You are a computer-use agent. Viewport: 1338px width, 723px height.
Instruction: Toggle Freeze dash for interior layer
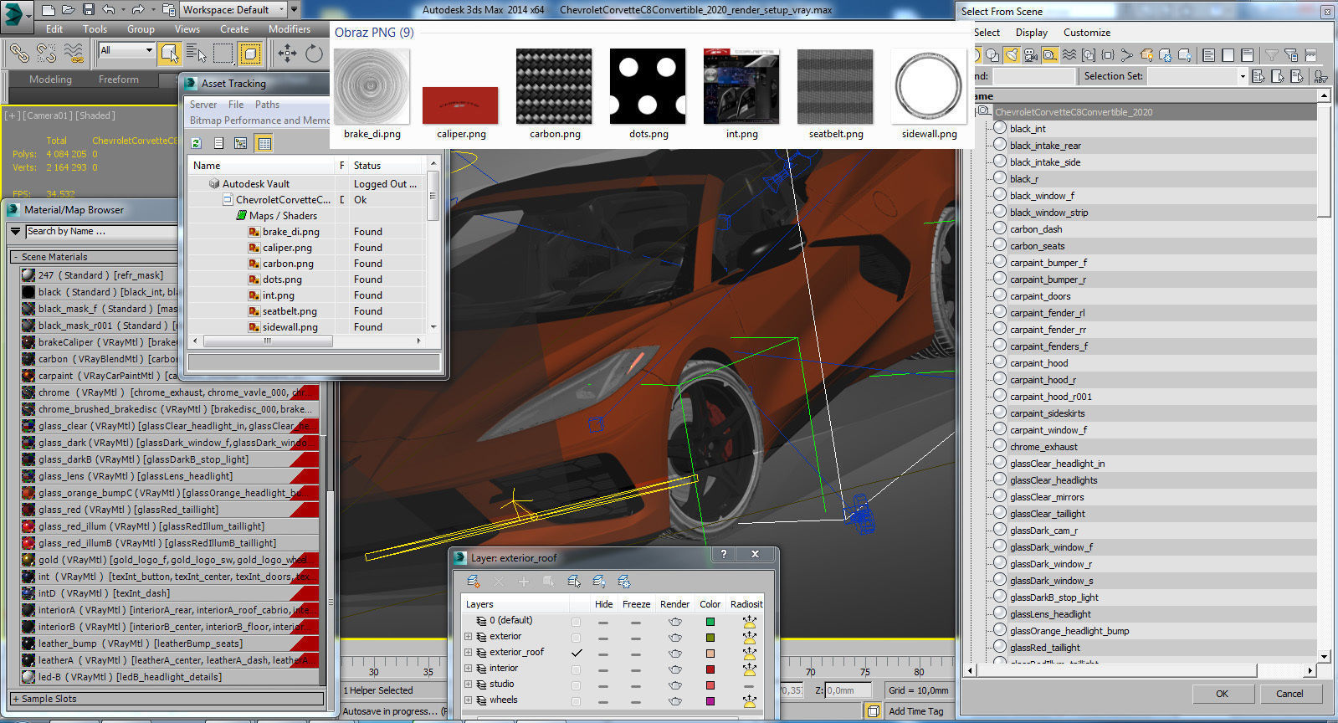coord(636,670)
